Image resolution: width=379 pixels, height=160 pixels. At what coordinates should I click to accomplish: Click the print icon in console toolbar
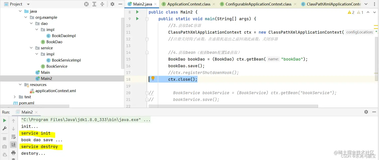click(x=14, y=153)
